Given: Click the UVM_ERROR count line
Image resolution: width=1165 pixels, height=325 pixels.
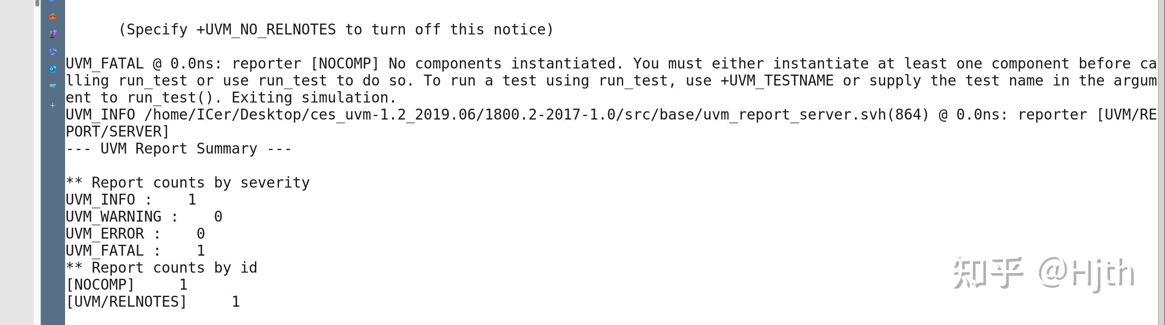Looking at the screenshot, I should [135, 234].
